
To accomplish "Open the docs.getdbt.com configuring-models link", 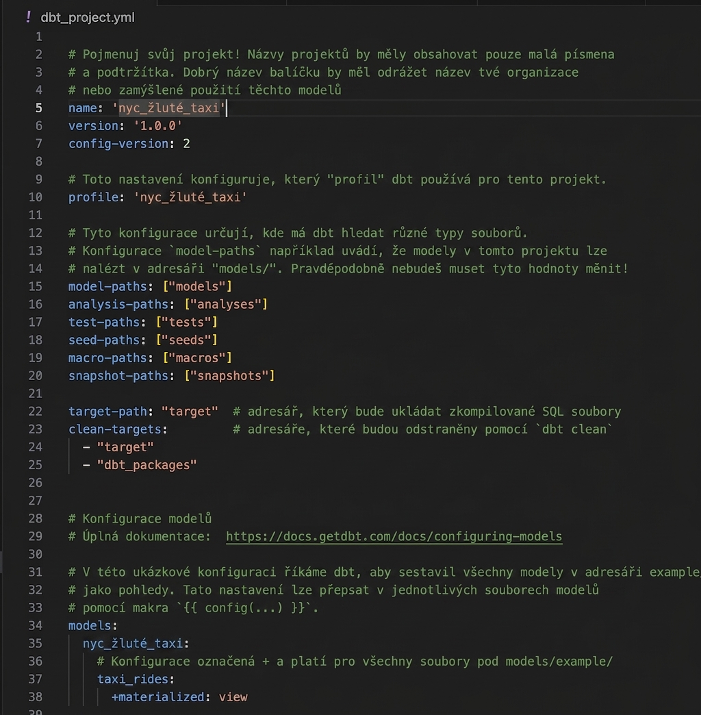I will (x=394, y=536).
